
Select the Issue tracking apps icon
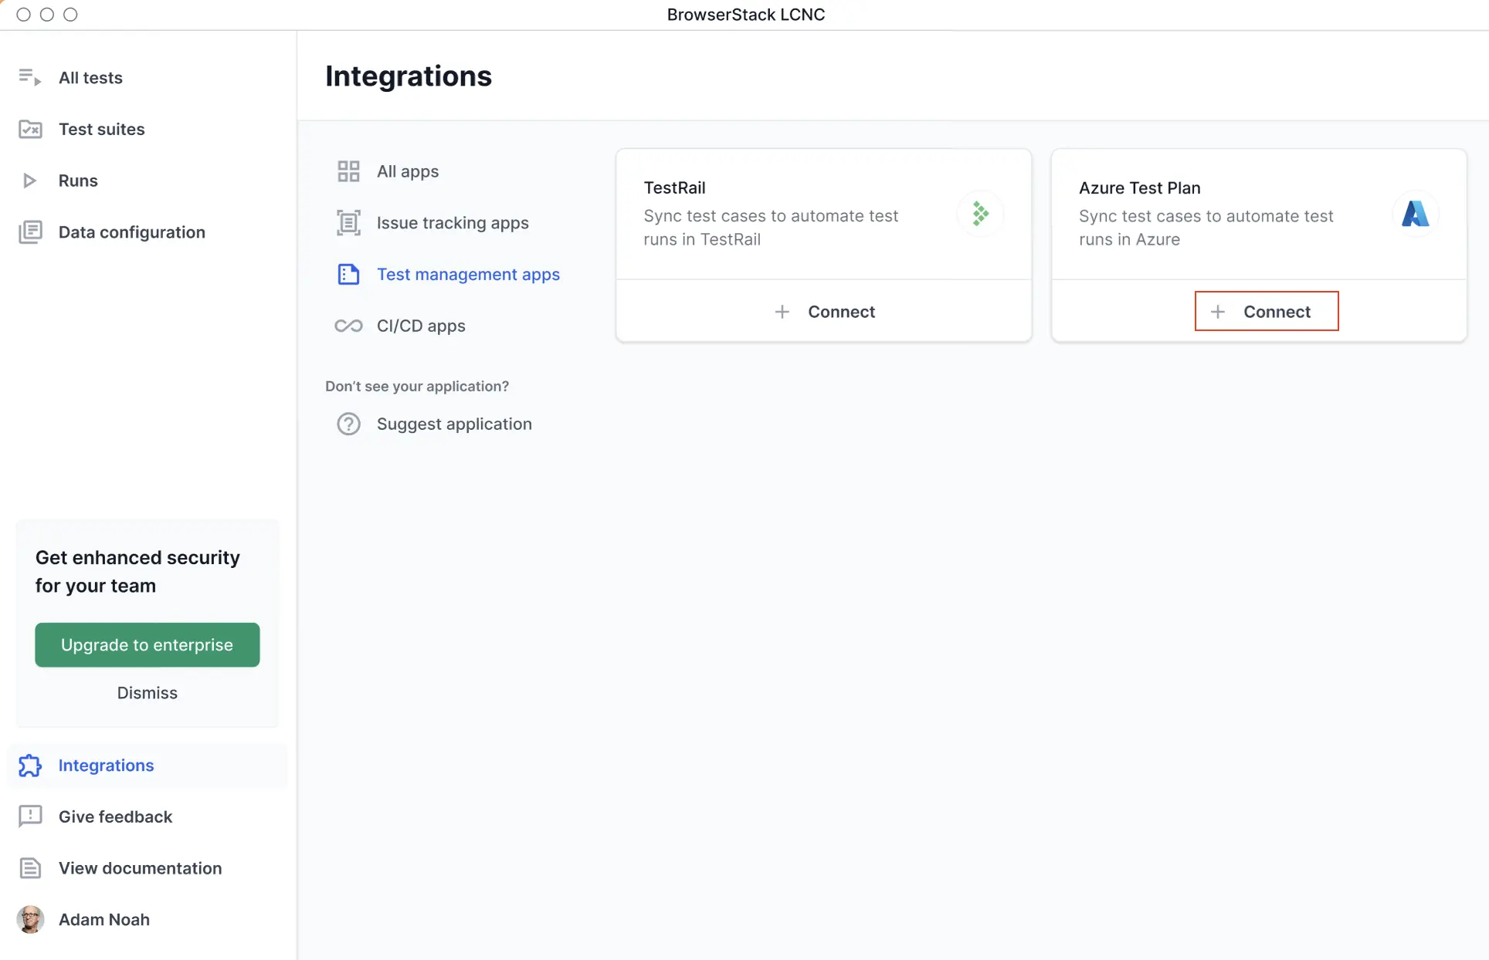(x=348, y=222)
